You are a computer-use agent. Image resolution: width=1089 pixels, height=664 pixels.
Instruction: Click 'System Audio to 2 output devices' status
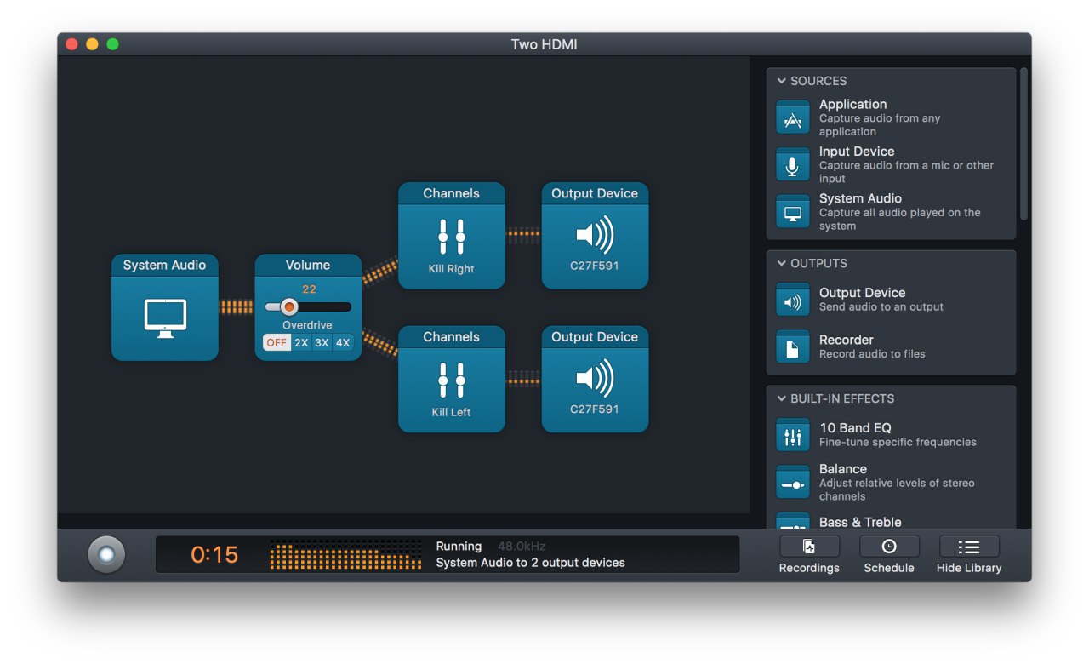coord(530,563)
